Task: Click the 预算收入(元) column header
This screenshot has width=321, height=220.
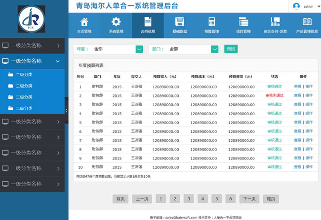Action: [x=165, y=77]
